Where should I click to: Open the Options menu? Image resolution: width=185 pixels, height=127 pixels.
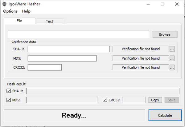coord(10,11)
